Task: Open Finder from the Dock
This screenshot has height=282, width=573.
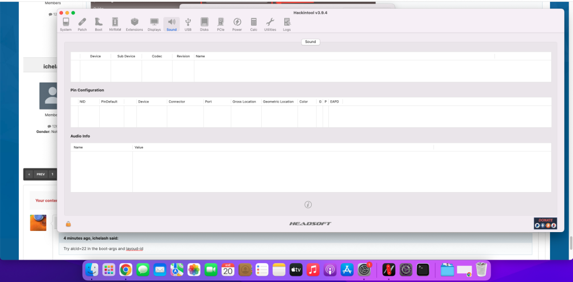Action: pyautogui.click(x=92, y=270)
